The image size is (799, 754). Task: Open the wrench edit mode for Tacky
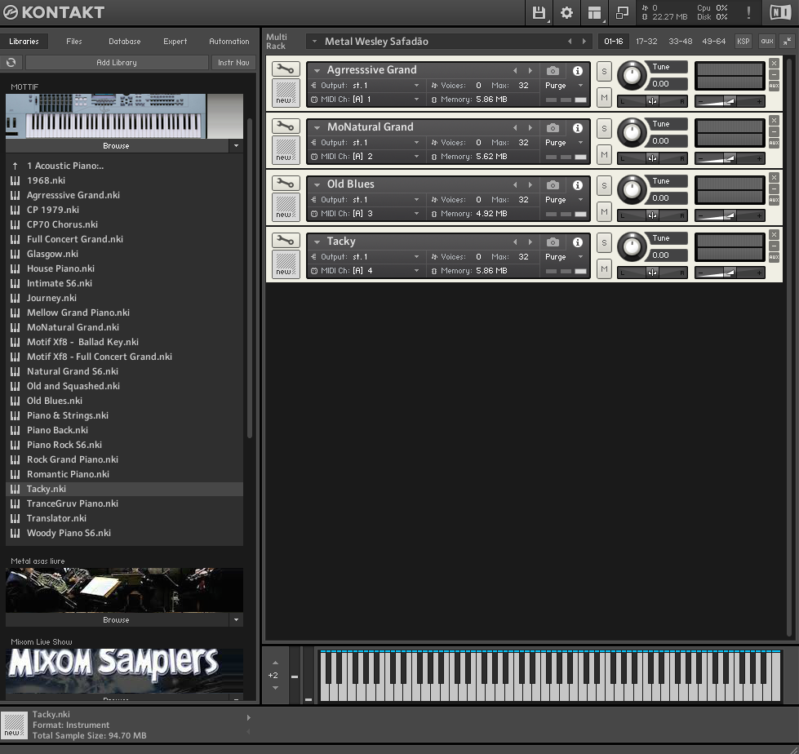point(286,240)
